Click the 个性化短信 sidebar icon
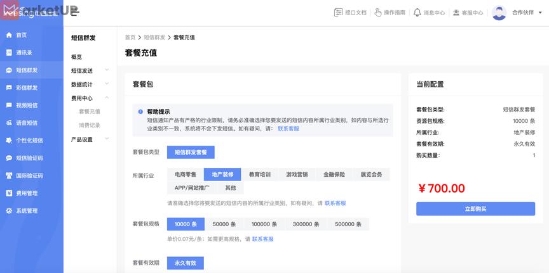Viewport: 549px width, 273px height. click(9, 141)
